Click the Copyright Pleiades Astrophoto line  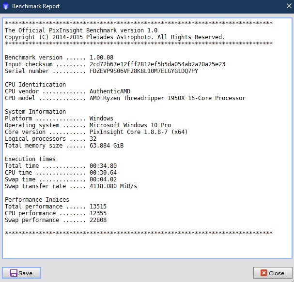[x=115, y=37]
